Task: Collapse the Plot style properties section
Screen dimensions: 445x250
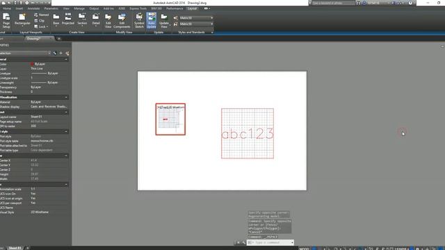Action: tap(66, 132)
